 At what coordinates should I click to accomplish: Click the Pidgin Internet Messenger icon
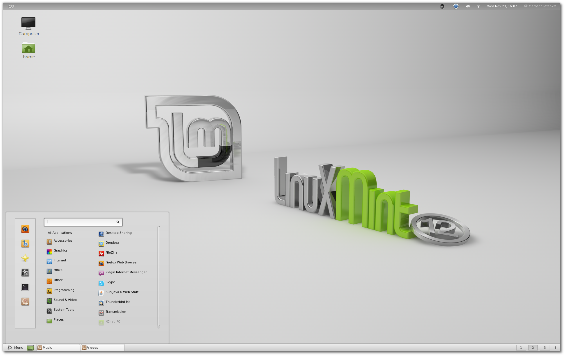click(x=101, y=272)
